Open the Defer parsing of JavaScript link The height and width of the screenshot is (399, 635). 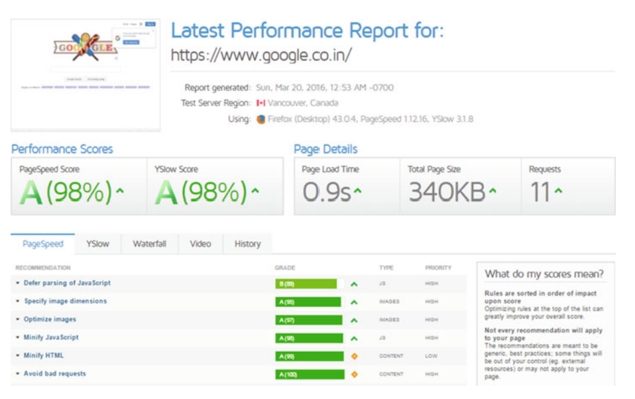(67, 283)
